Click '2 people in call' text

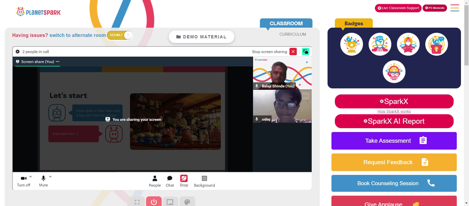pyautogui.click(x=36, y=51)
